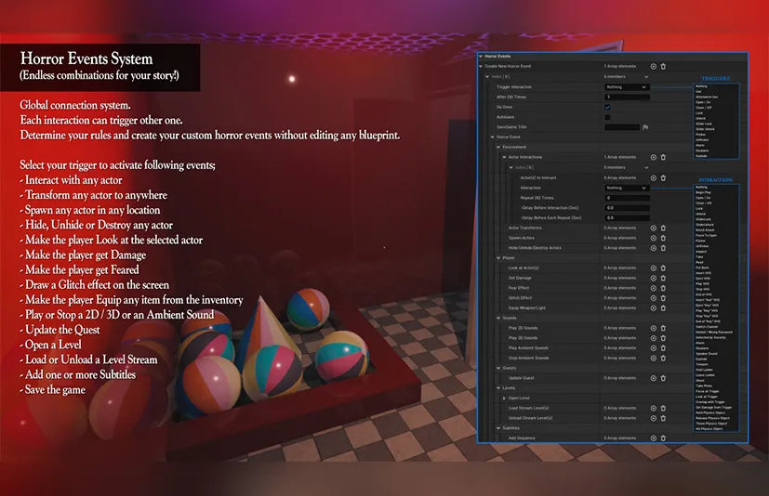Click the Unload Stream Level(s) label
Viewport: 769px width, 496px height.
[x=530, y=418]
